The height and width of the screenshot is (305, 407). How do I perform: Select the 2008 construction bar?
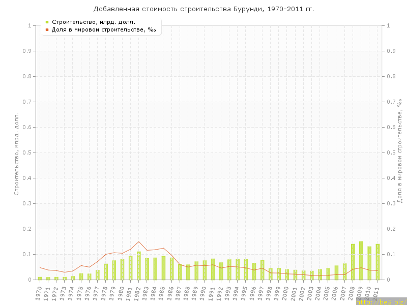tap(353, 262)
